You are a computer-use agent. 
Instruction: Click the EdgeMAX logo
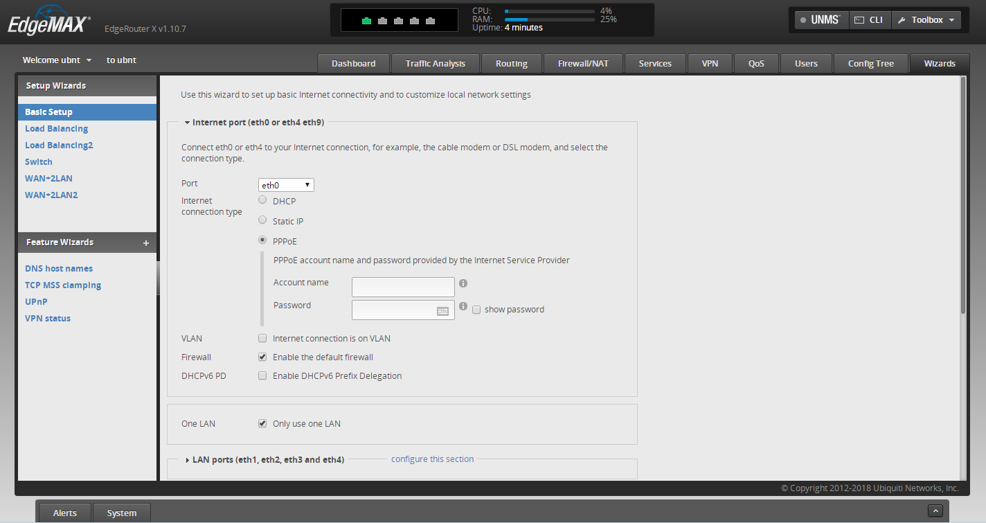pyautogui.click(x=50, y=20)
